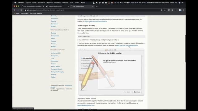The height and width of the screenshot is (111, 198).
Task: Click the Git macOS installer screenshot
Action: [111, 72]
